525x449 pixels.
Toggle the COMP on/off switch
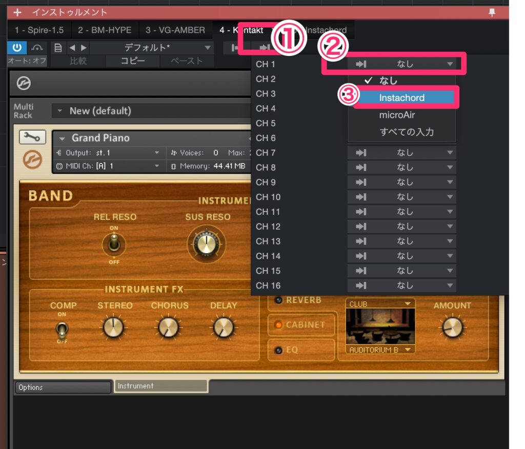62,328
